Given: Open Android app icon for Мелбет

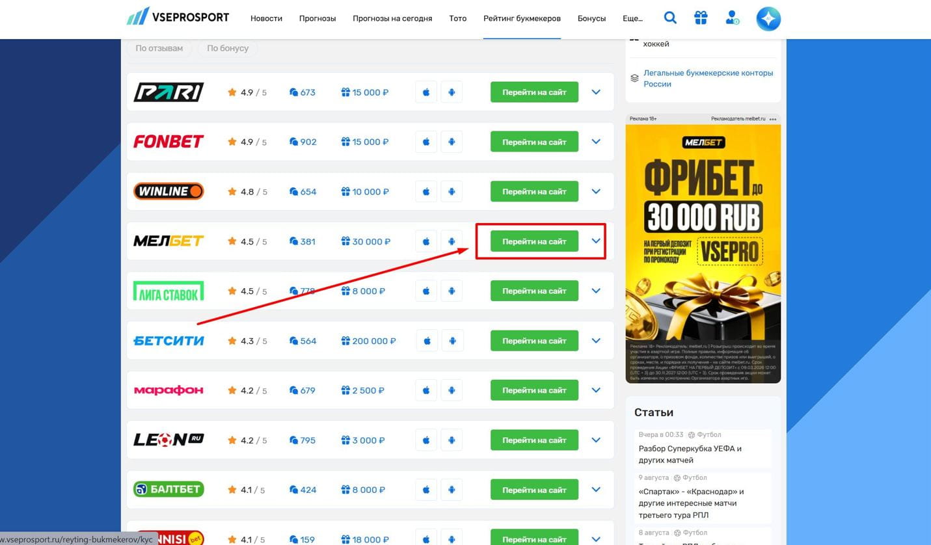Looking at the screenshot, I should coord(452,241).
